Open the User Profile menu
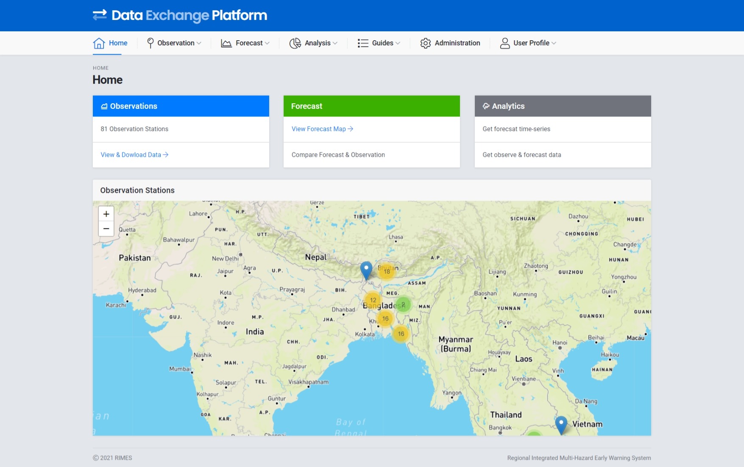 528,43
